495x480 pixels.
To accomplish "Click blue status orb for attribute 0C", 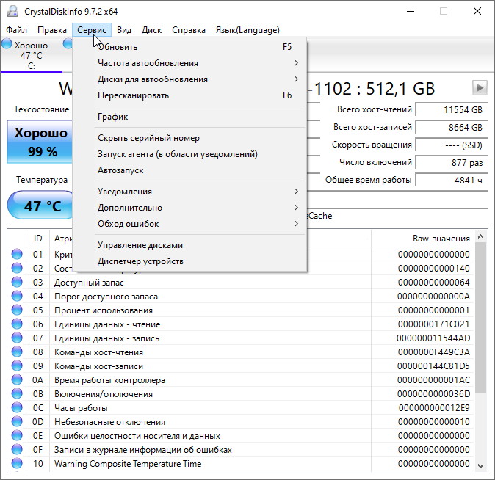I will click(17, 407).
